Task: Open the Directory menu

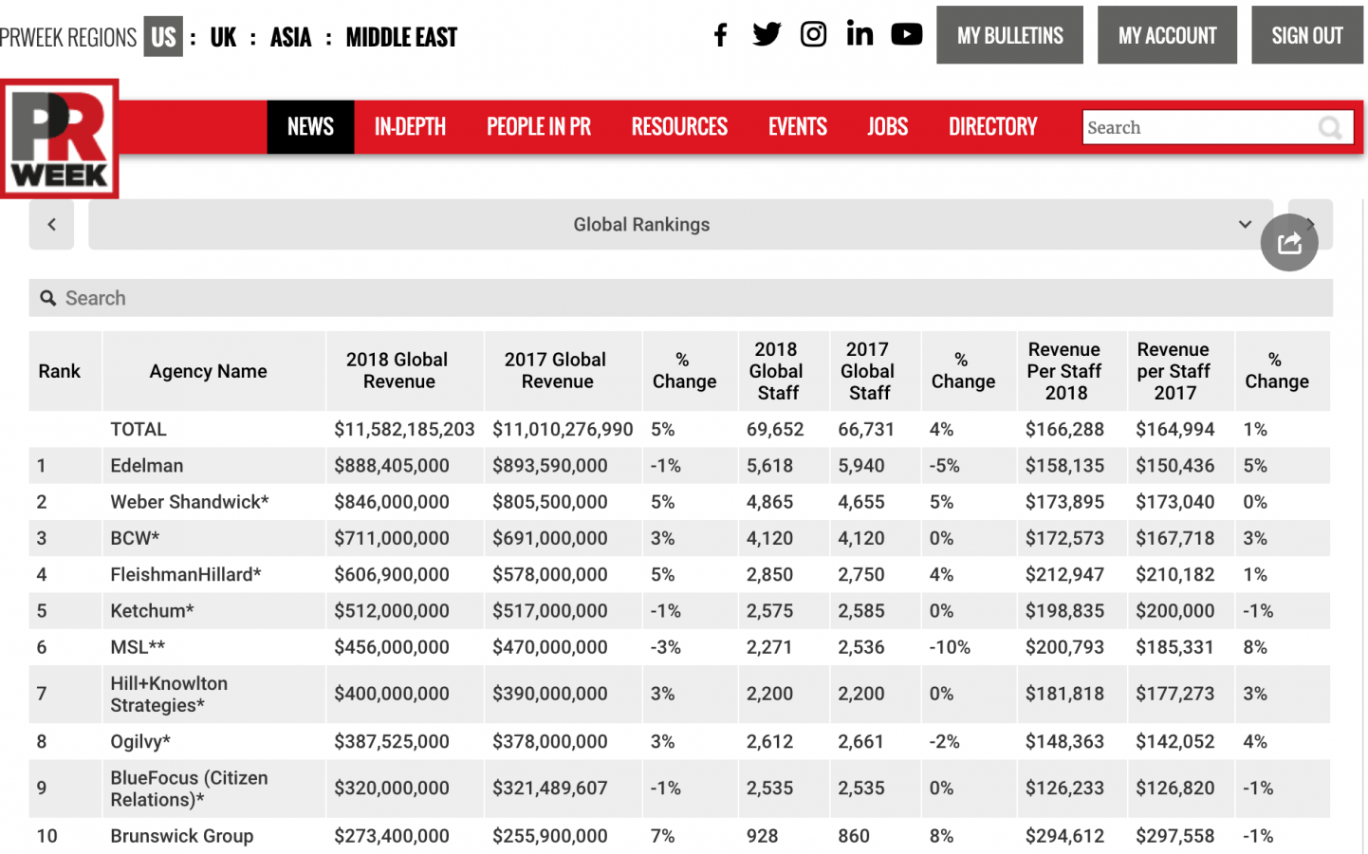Action: [993, 127]
